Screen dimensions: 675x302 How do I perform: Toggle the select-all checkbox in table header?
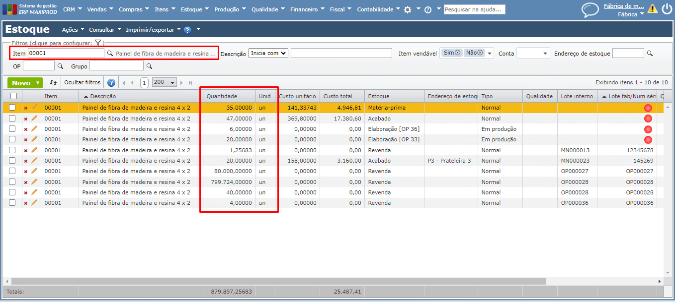(13, 96)
